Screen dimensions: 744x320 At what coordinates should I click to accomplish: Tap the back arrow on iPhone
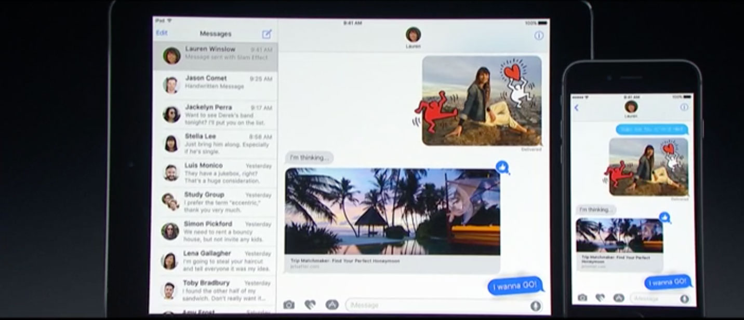[x=576, y=108]
